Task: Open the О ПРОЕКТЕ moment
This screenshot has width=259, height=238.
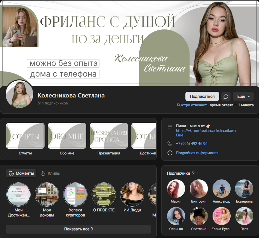Action: pyautogui.click(x=104, y=194)
